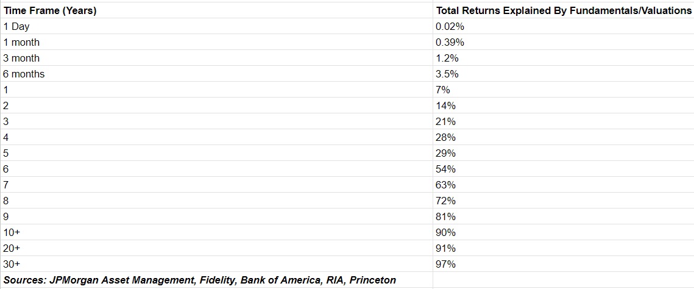
Task: Click the 7% return cell
Action: (564, 90)
